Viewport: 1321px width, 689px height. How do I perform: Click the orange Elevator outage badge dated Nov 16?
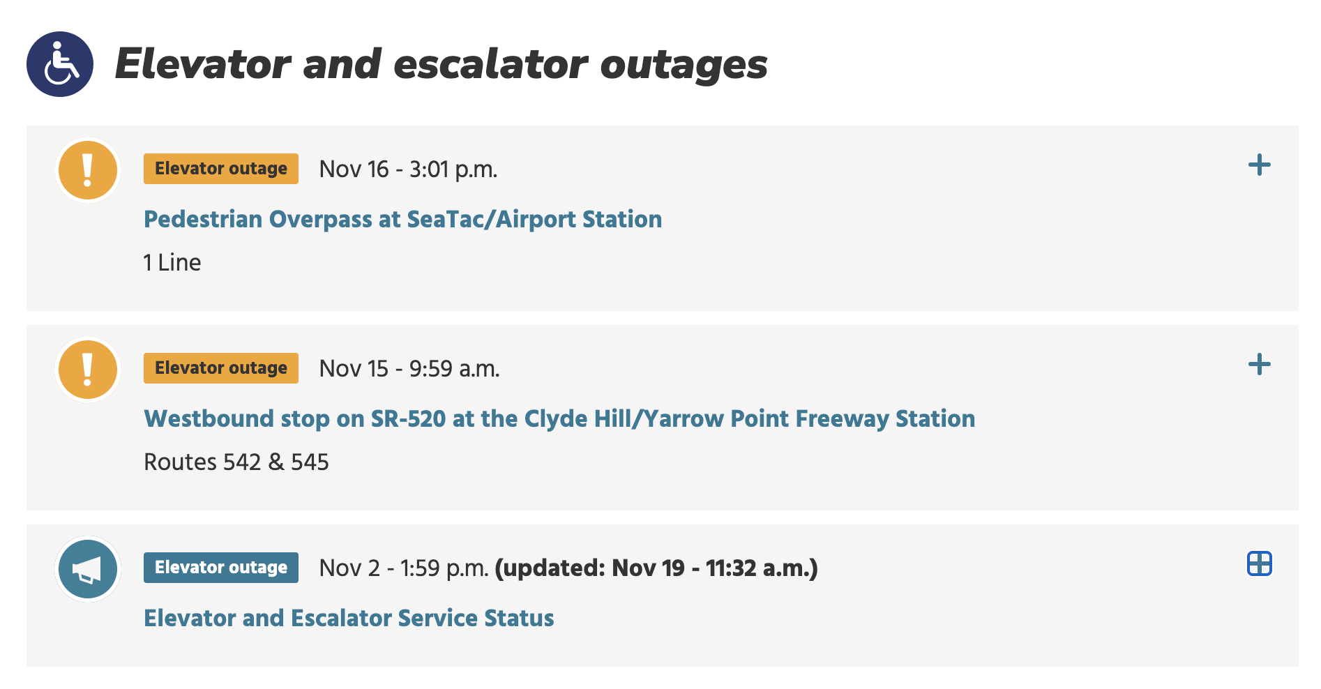pyautogui.click(x=220, y=169)
